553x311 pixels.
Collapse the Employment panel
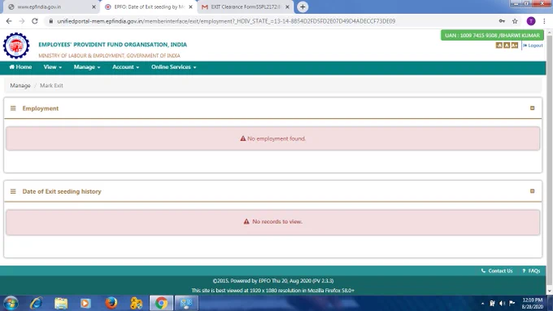pyautogui.click(x=532, y=108)
